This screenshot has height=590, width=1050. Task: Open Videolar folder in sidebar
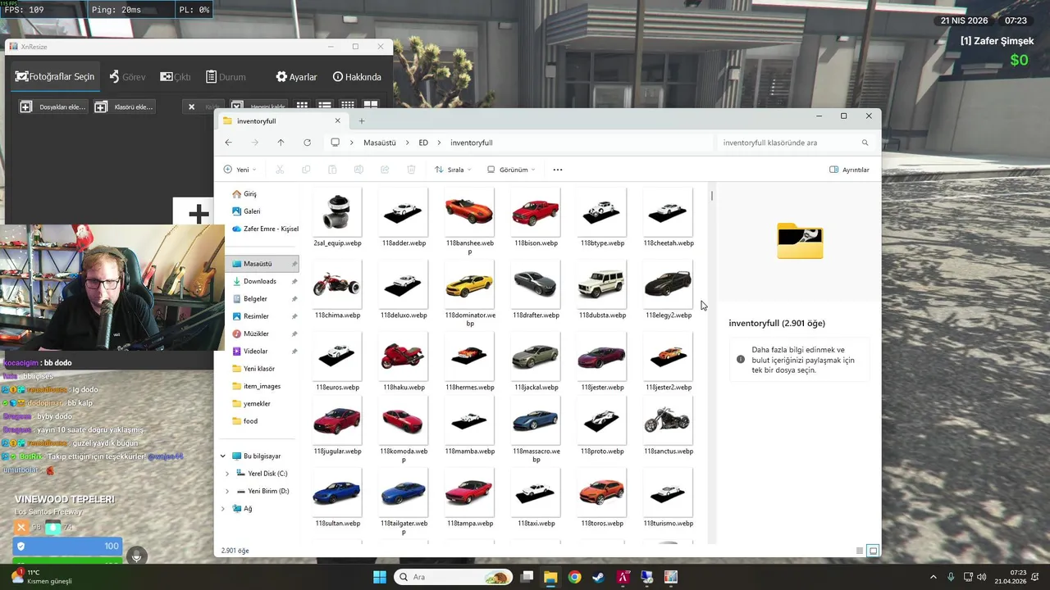click(255, 352)
